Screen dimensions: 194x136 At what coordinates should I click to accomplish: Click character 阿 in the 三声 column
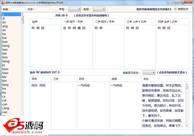pyautogui.click(x=137, y=28)
